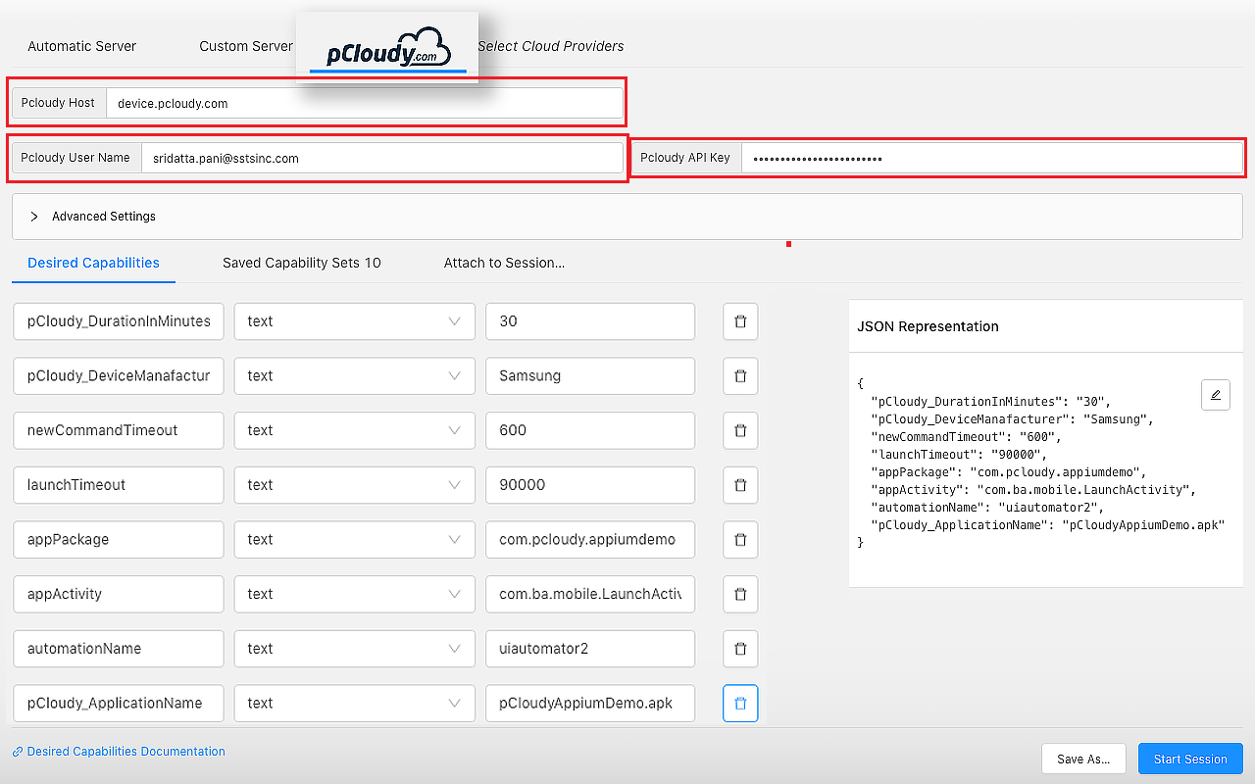Open type dropdown for pCloudy_ApplicationName
This screenshot has height=784, width=1255.
pyautogui.click(x=355, y=704)
